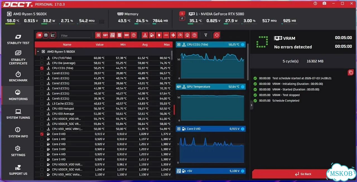Viewport: 357px width, 182px height.
Task: Click the funnel filter icon
Action: 206,35
